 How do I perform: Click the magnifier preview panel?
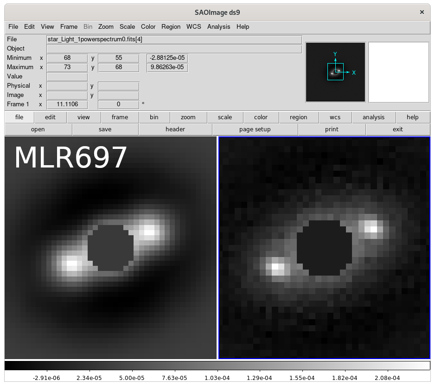[x=398, y=72]
